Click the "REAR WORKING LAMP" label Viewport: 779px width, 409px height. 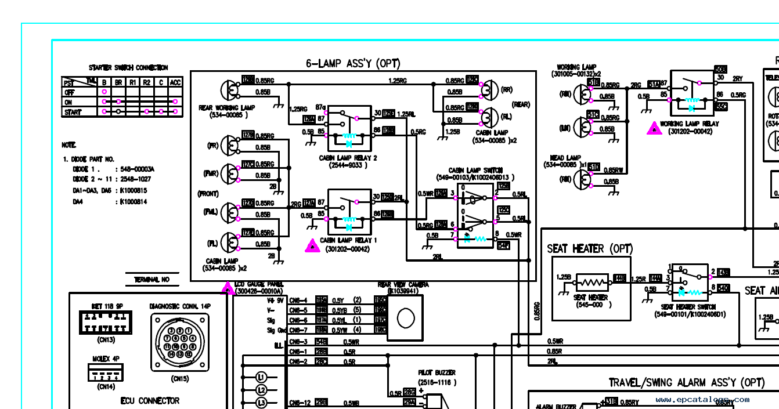[227, 107]
